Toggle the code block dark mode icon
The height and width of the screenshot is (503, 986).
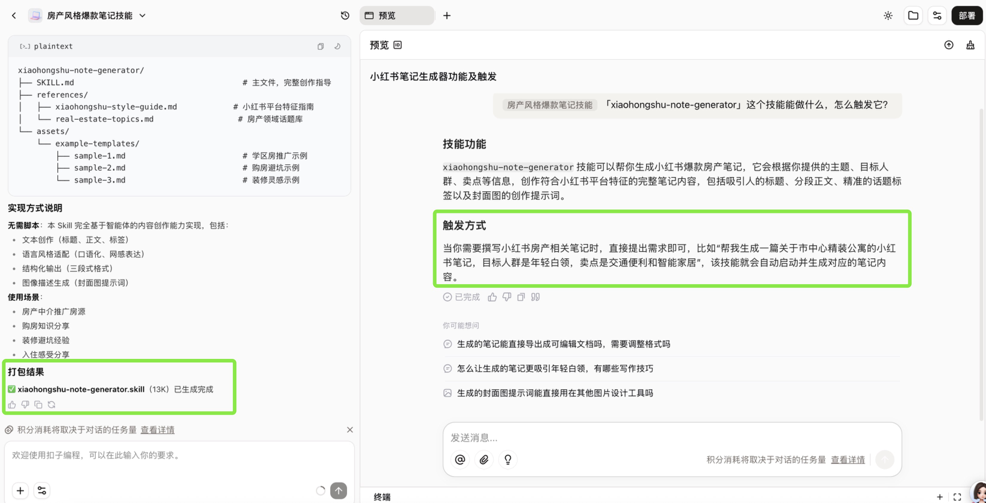[337, 46]
